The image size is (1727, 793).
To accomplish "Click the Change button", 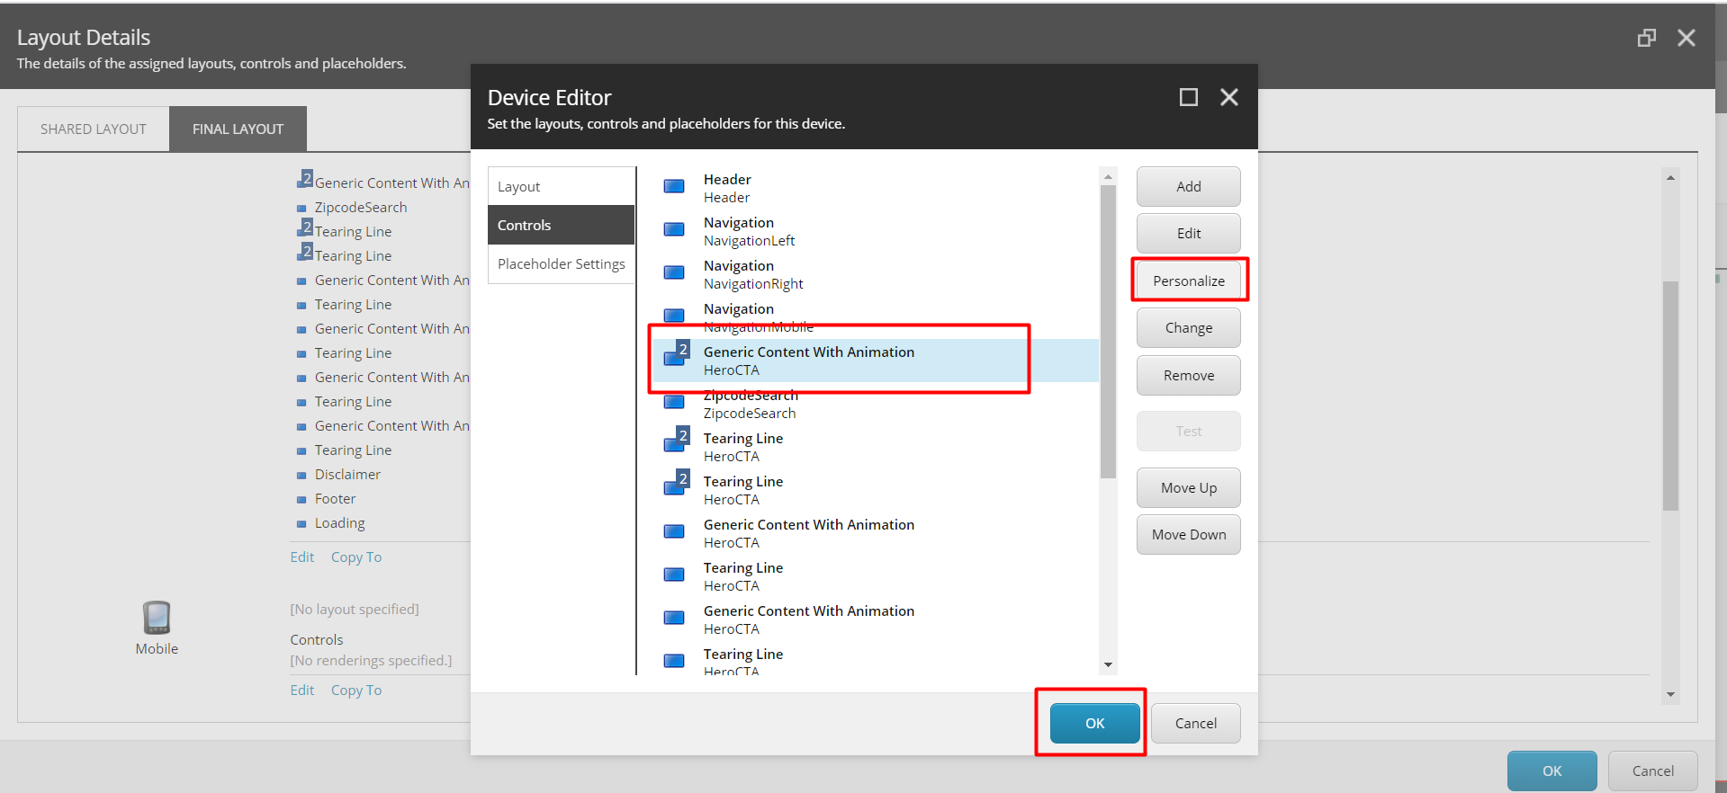I will tap(1189, 327).
